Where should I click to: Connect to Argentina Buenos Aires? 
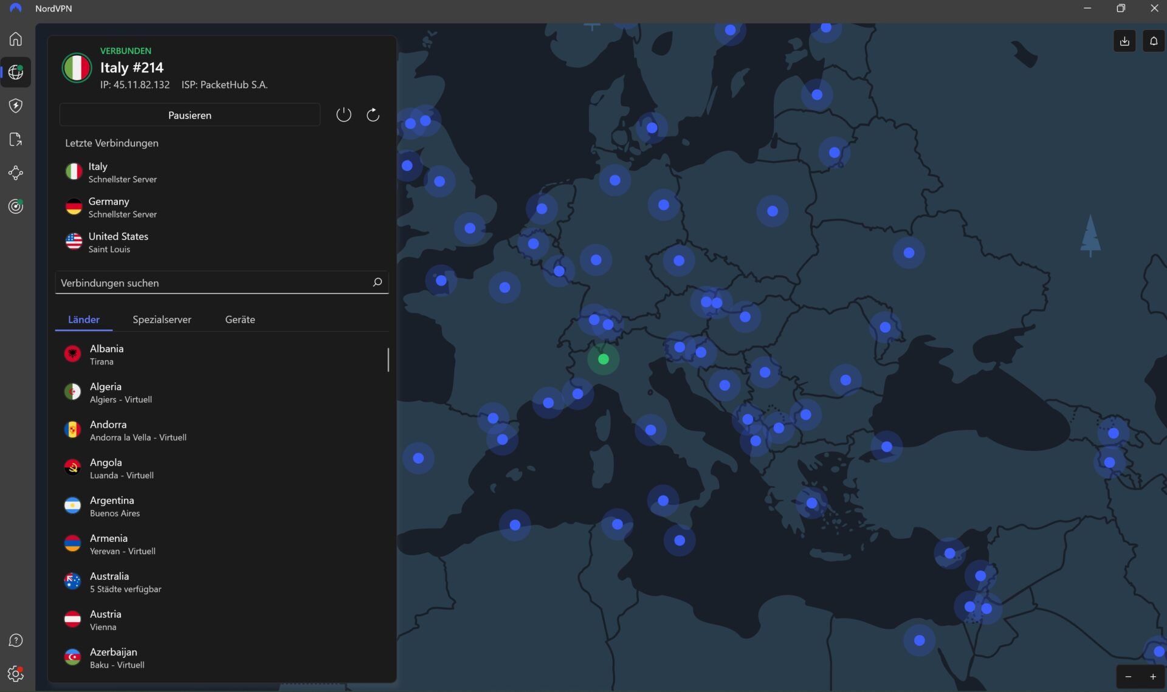click(x=222, y=506)
